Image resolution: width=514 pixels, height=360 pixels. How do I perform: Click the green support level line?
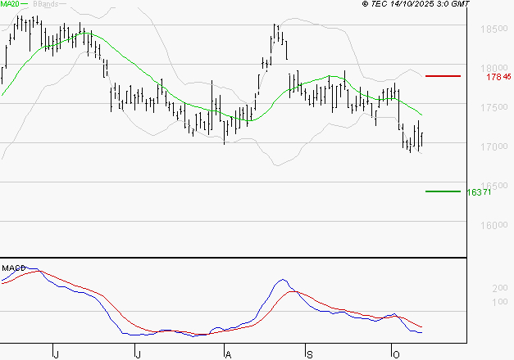pos(443,191)
